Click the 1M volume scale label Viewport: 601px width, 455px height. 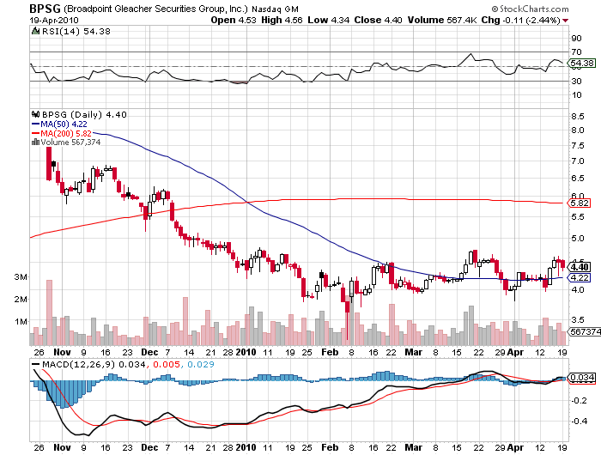[21, 321]
